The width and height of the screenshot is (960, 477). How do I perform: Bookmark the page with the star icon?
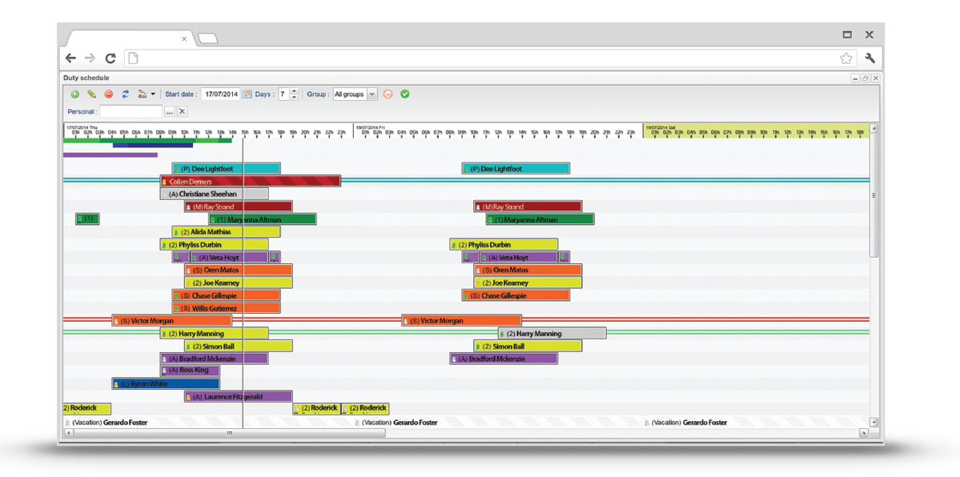(846, 58)
